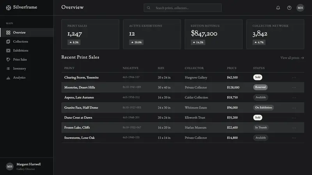
Task: Open the Collections menu item
Action: coord(27,42)
